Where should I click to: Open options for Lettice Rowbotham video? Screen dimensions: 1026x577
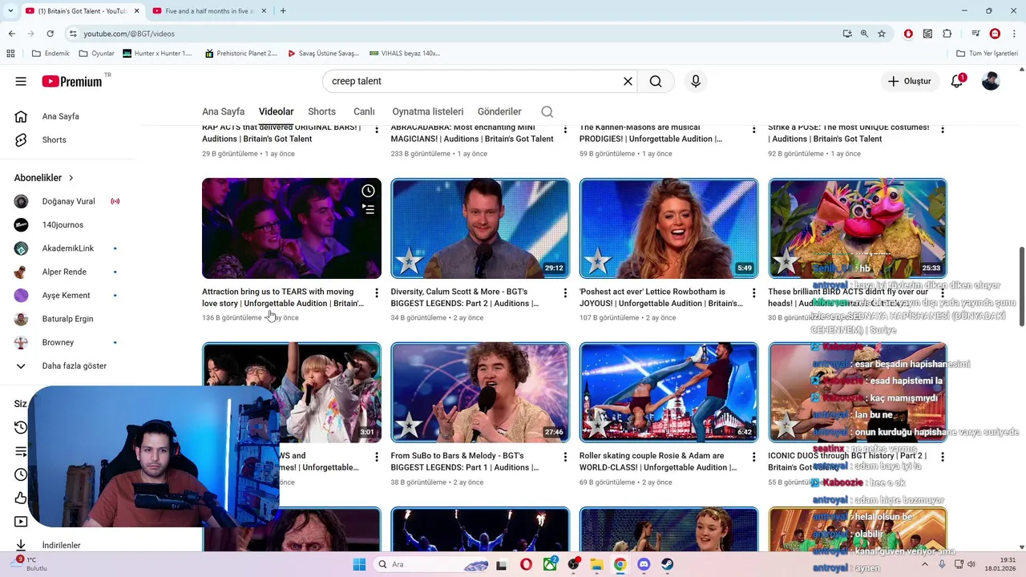(x=753, y=293)
